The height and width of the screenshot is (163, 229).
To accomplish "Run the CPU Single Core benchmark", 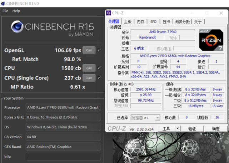I will (89, 78).
